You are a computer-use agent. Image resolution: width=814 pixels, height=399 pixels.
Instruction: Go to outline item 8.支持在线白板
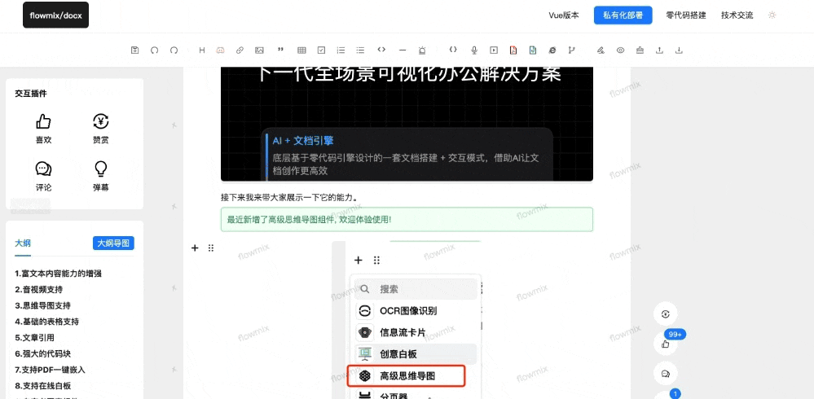(42, 386)
